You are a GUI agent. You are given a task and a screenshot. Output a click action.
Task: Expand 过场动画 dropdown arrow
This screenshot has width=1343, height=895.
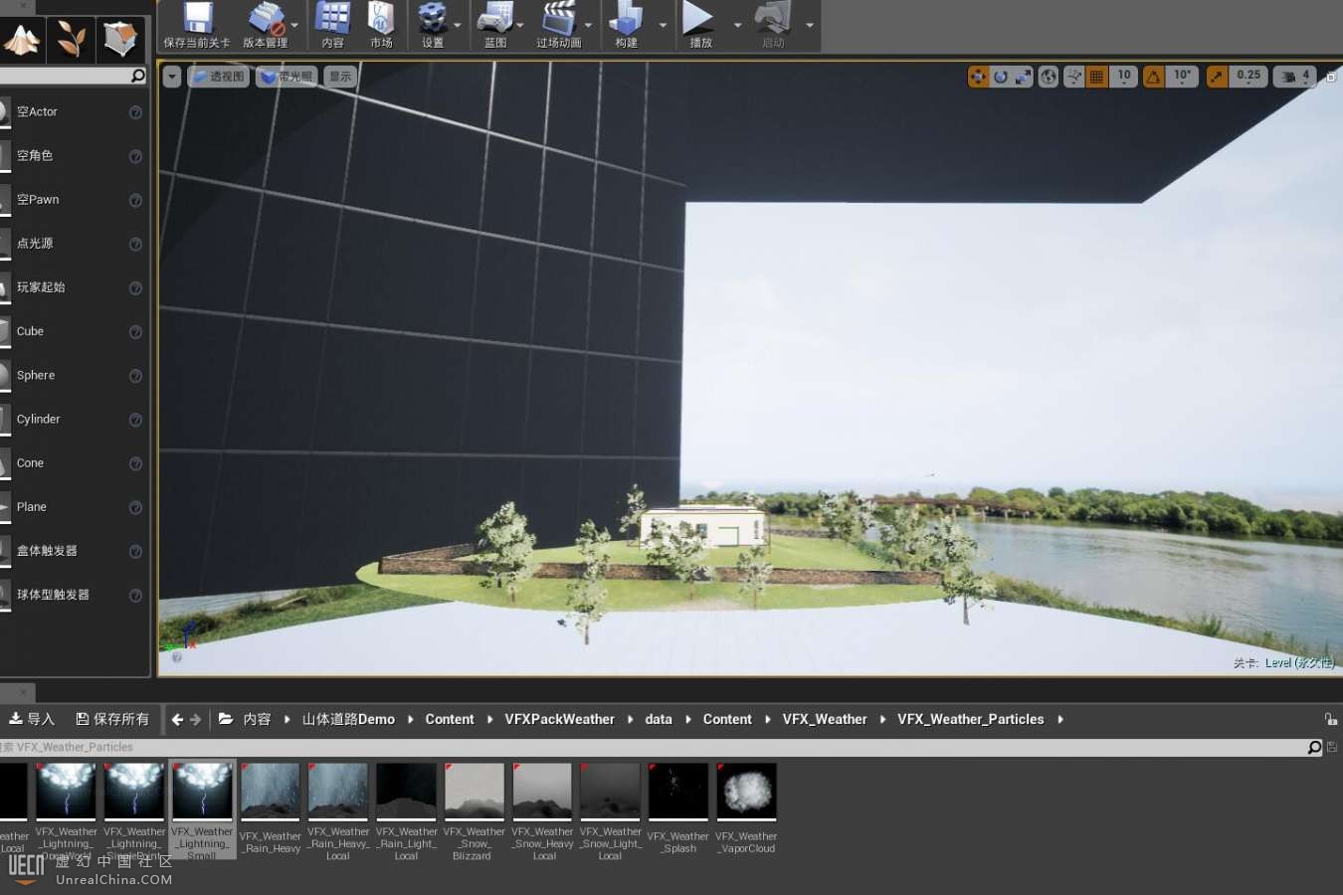[x=588, y=26]
